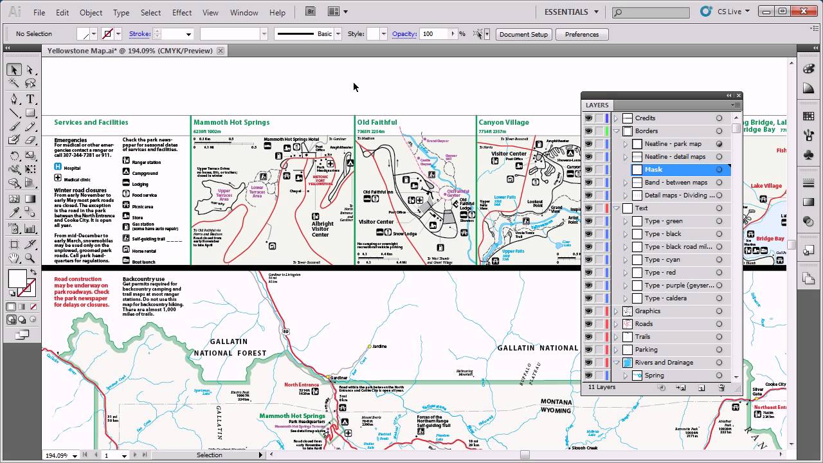
Task: Click the Stroke link in control bar
Action: (x=140, y=34)
